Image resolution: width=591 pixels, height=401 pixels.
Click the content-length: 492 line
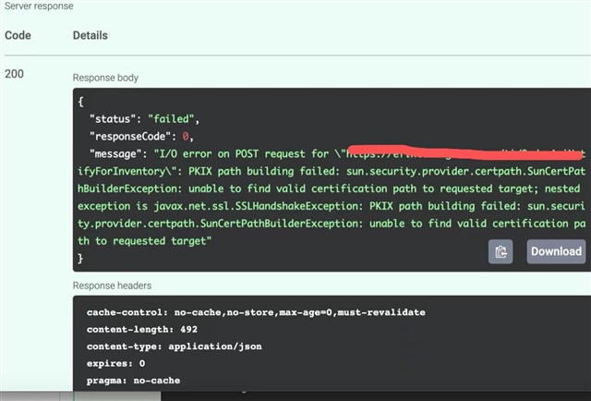(141, 329)
